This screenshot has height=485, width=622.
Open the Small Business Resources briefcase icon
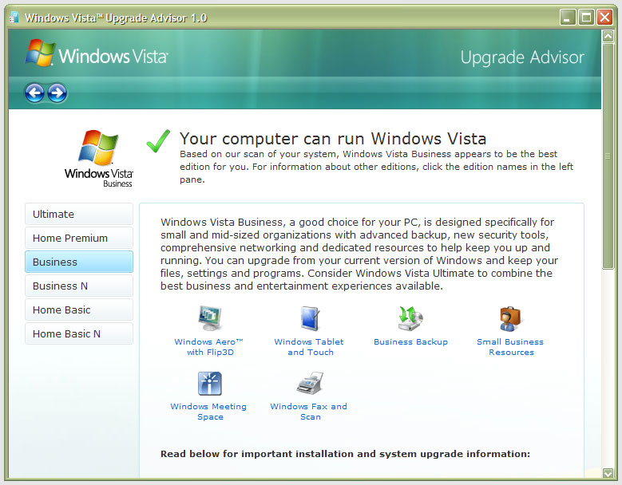(510, 318)
